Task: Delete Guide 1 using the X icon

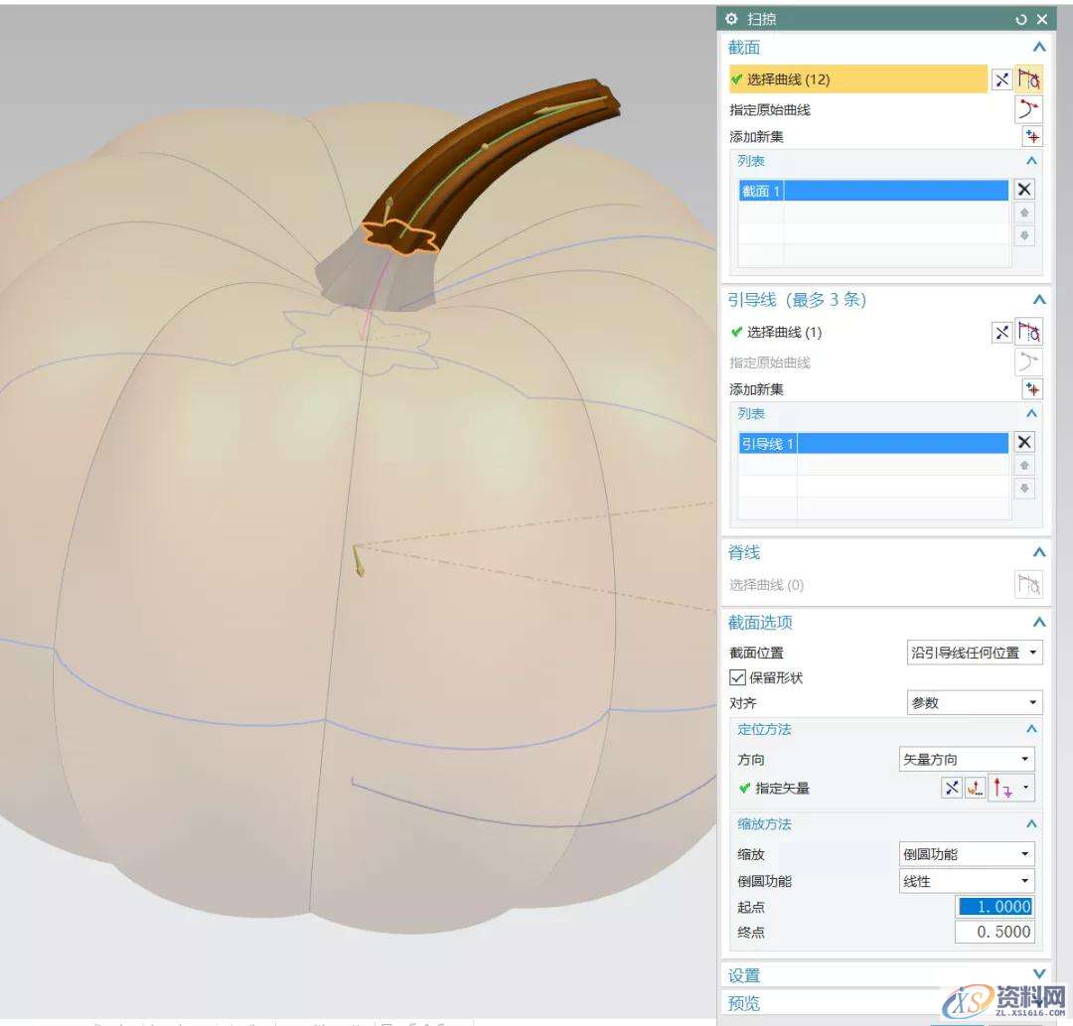Action: tap(1024, 443)
